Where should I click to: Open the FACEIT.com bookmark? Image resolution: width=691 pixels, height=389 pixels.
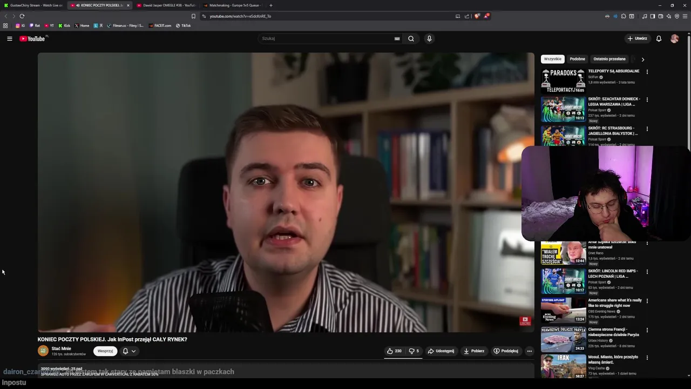pyautogui.click(x=160, y=25)
